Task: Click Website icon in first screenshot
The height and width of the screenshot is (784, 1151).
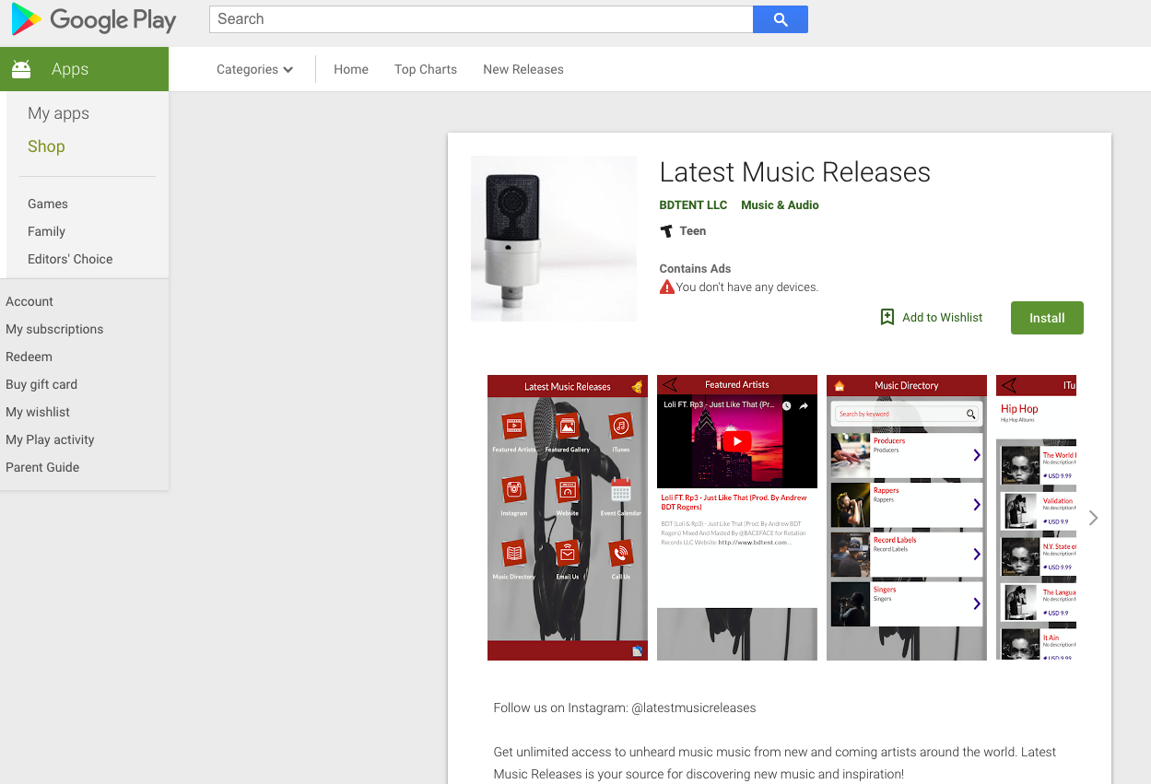Action: coord(568,490)
